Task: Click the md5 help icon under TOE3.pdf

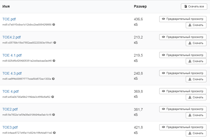Action: pos(54,133)
